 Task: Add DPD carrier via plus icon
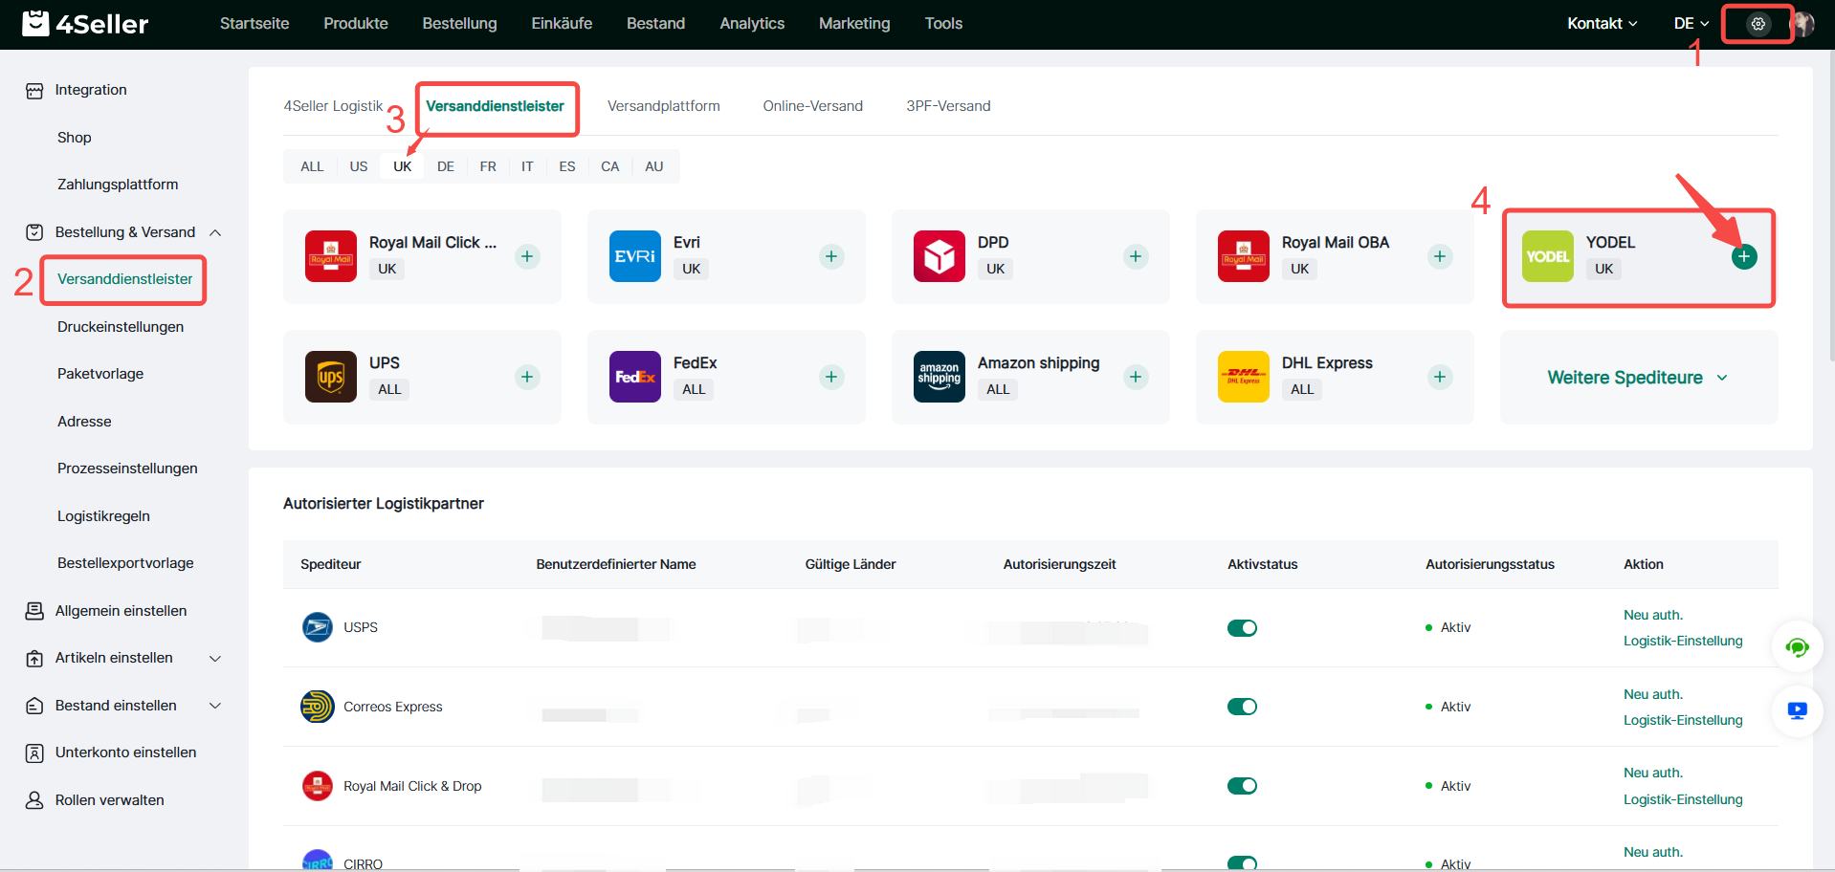[x=1135, y=256]
